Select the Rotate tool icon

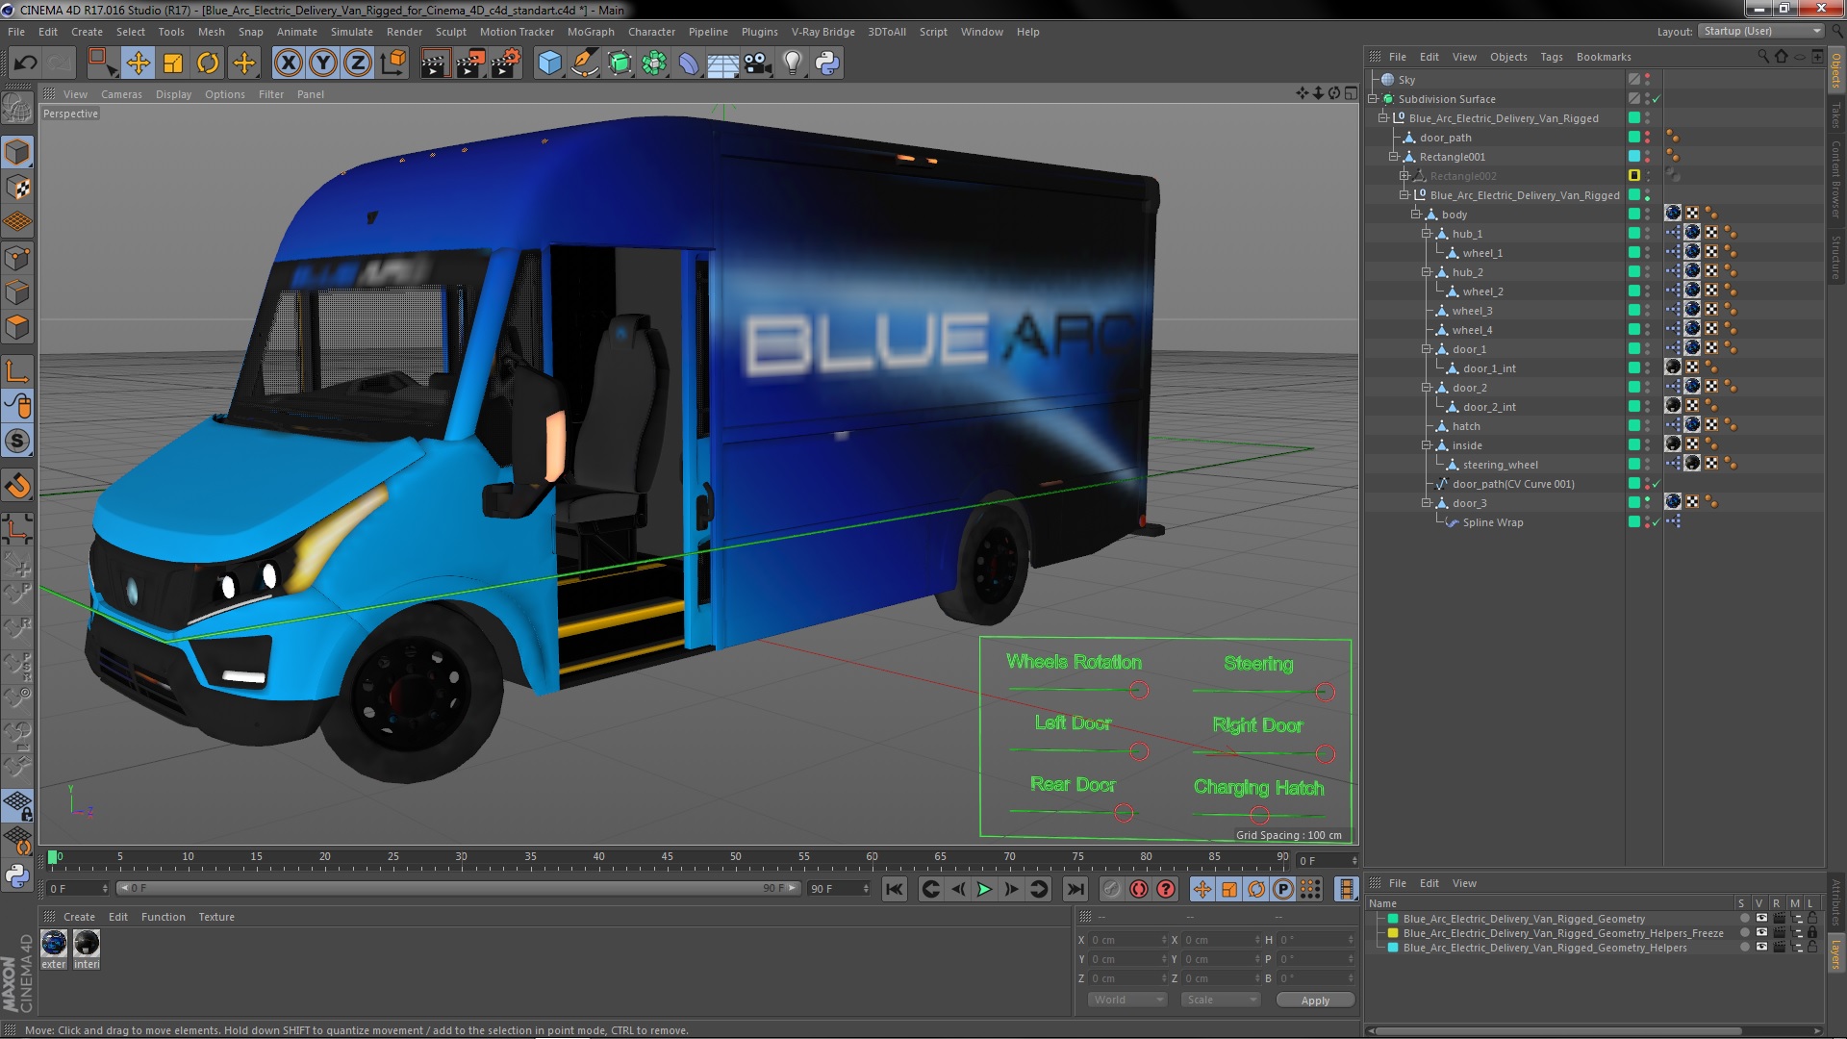coord(208,63)
